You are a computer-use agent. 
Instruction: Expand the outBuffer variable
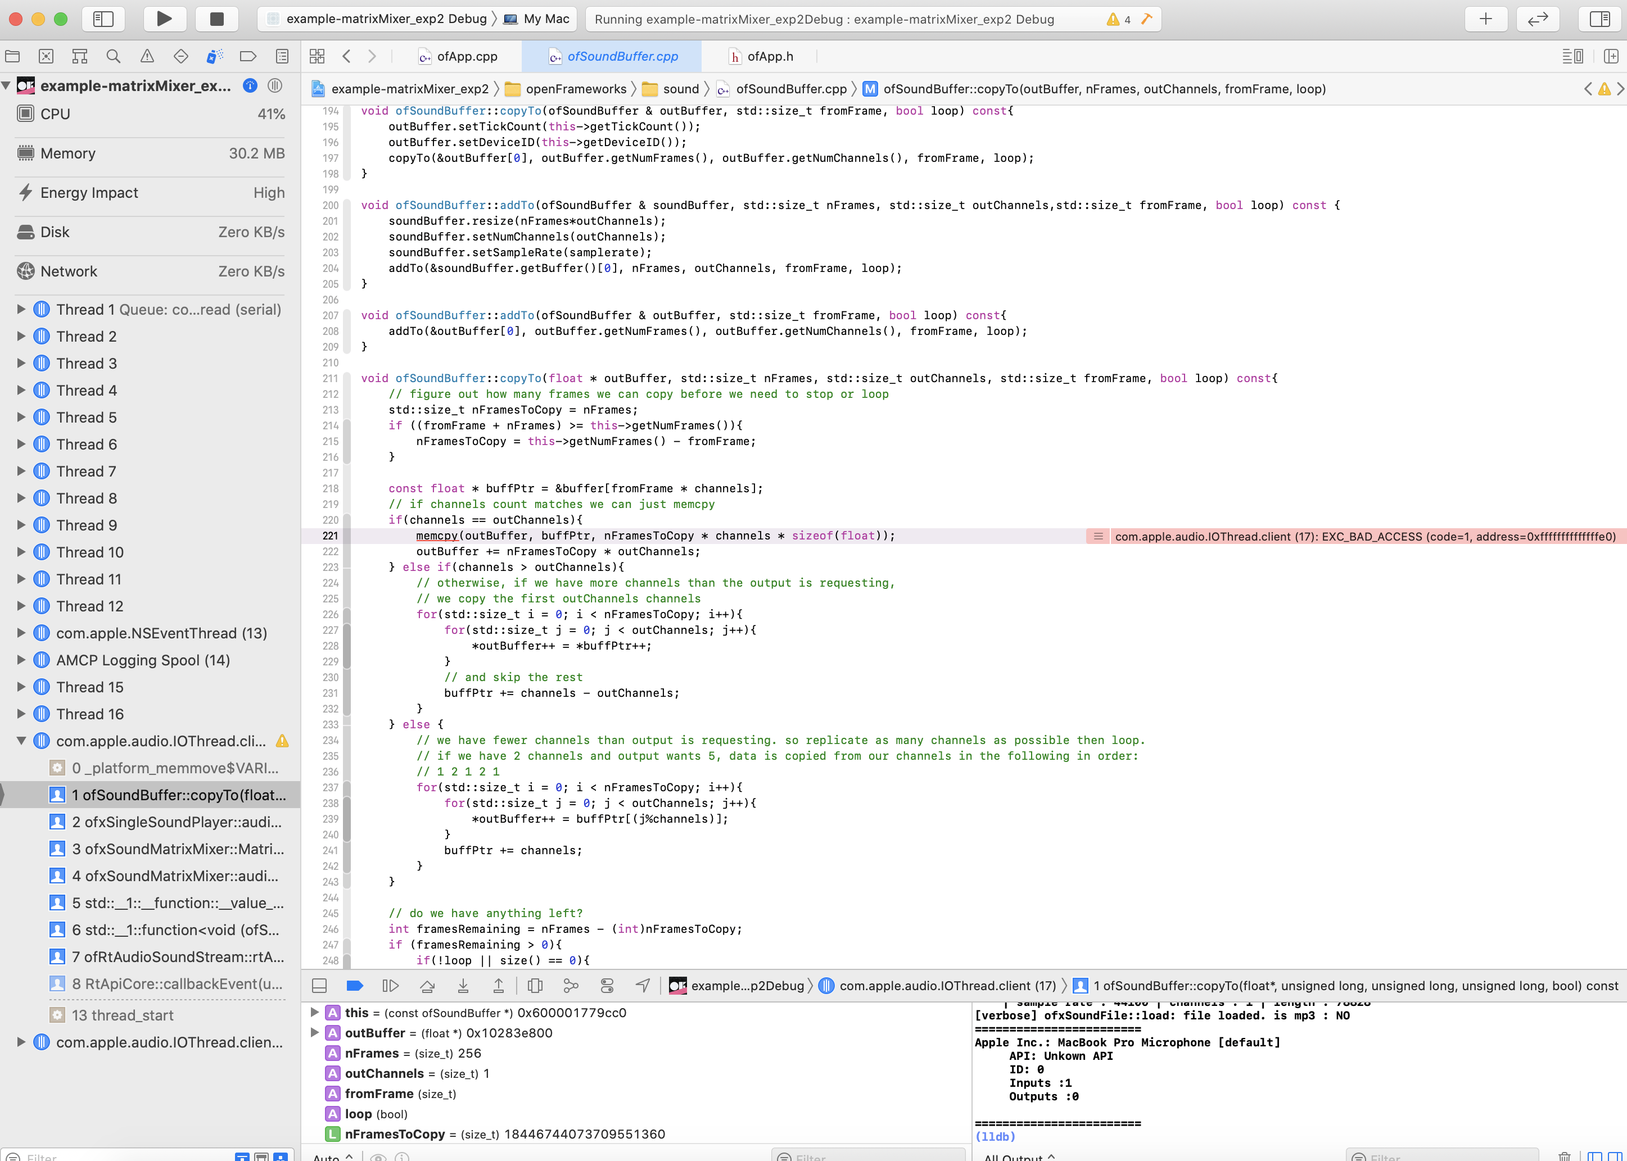pos(314,1032)
